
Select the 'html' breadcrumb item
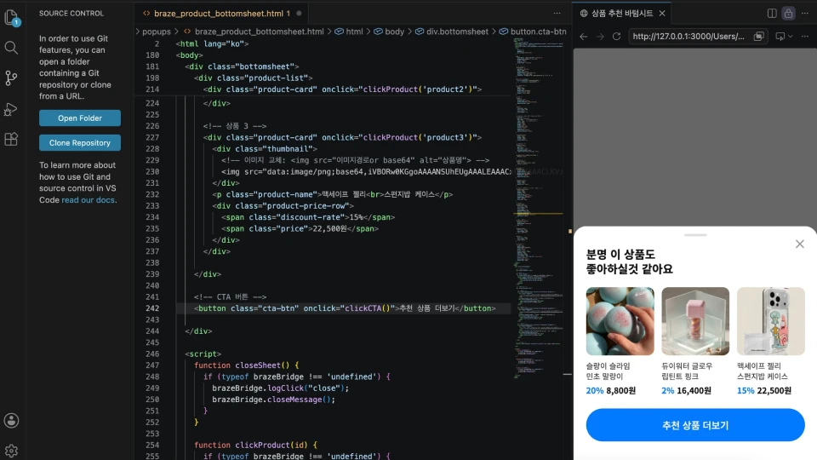pyautogui.click(x=349, y=32)
